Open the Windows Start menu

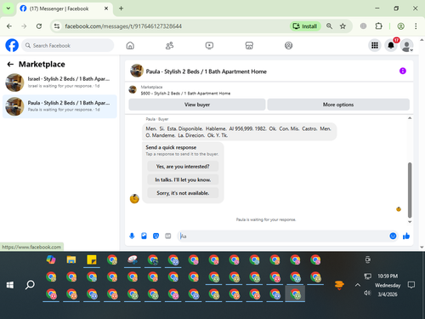coord(10,285)
